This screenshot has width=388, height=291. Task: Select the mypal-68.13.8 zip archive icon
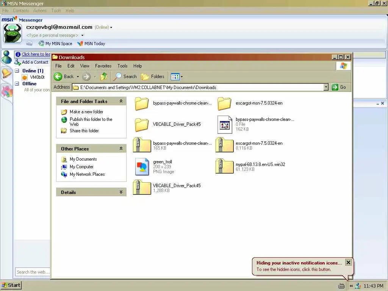[x=224, y=166]
